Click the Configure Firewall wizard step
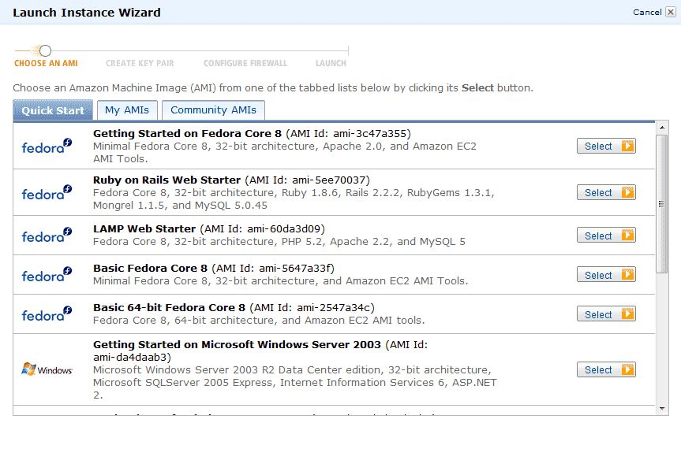The width and height of the screenshot is (681, 449). click(245, 63)
